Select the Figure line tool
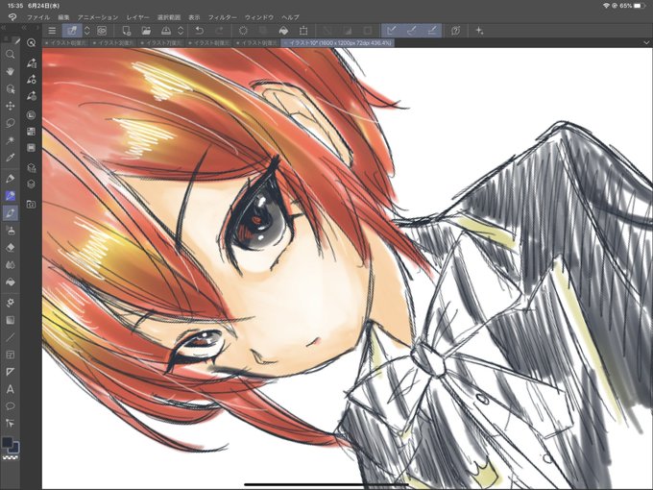653x490 pixels. (10, 337)
